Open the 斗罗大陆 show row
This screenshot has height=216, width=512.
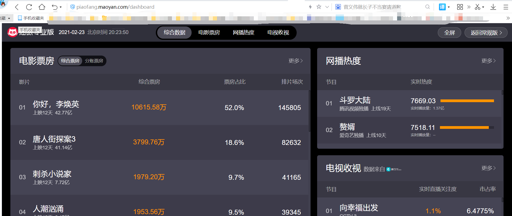409,104
